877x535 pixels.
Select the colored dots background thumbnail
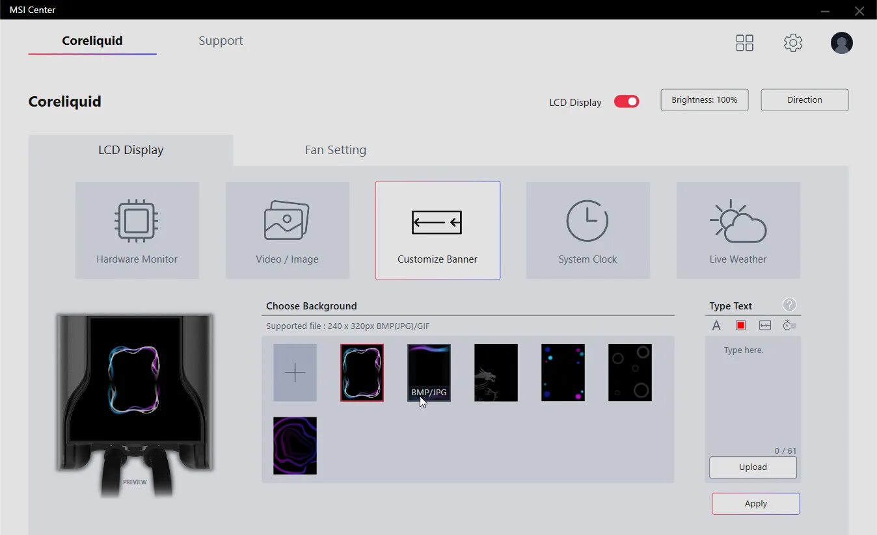click(x=563, y=372)
